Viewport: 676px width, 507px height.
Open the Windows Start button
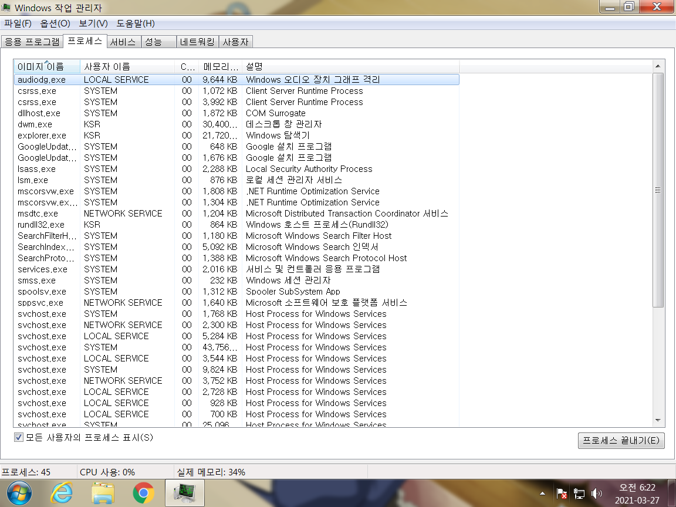(x=19, y=493)
